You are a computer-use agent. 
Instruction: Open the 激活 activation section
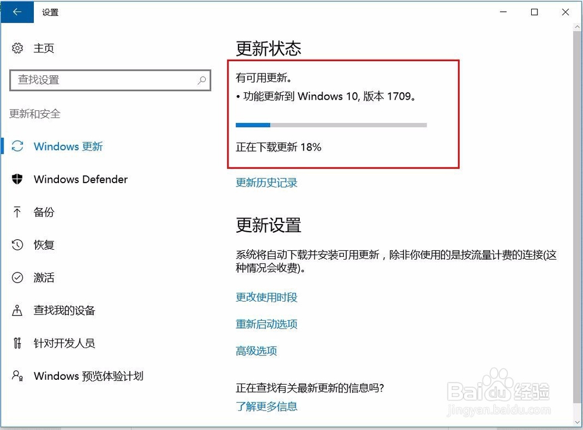[44, 278]
